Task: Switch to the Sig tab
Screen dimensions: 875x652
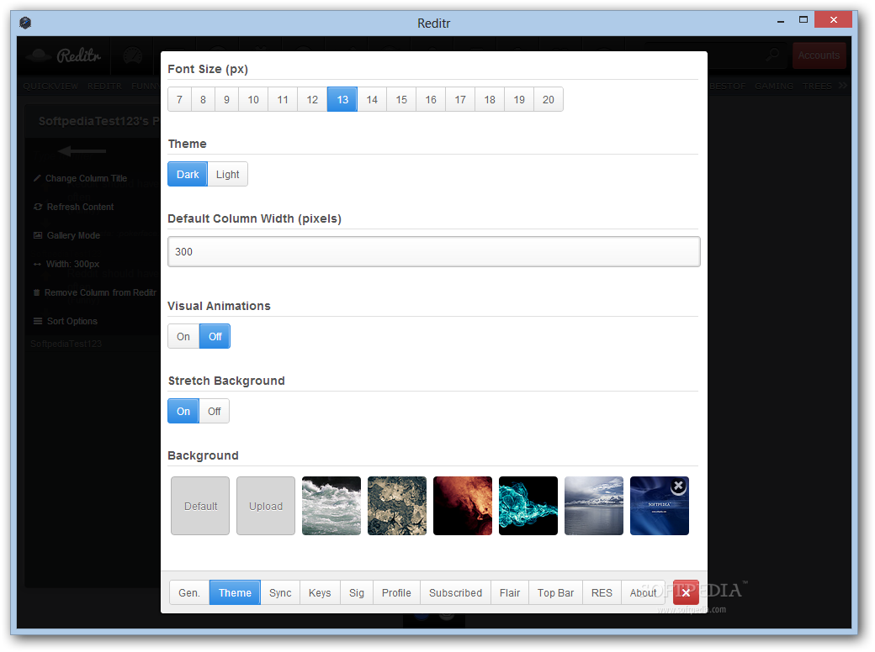Action: point(357,593)
